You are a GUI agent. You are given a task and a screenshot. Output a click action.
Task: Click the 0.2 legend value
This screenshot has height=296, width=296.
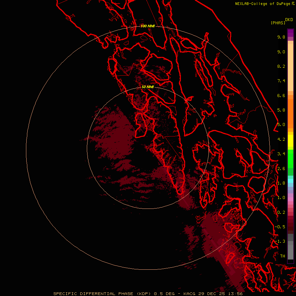point(281,212)
